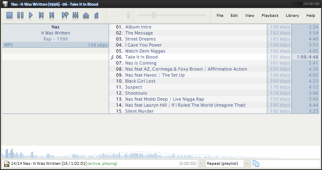Click the volume slider knob
This screenshot has width=322, height=170.
point(128,15)
